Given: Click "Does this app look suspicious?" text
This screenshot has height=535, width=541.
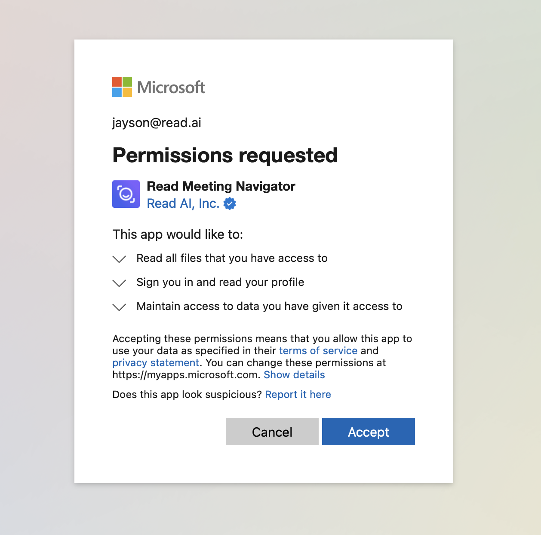Looking at the screenshot, I should (x=187, y=395).
